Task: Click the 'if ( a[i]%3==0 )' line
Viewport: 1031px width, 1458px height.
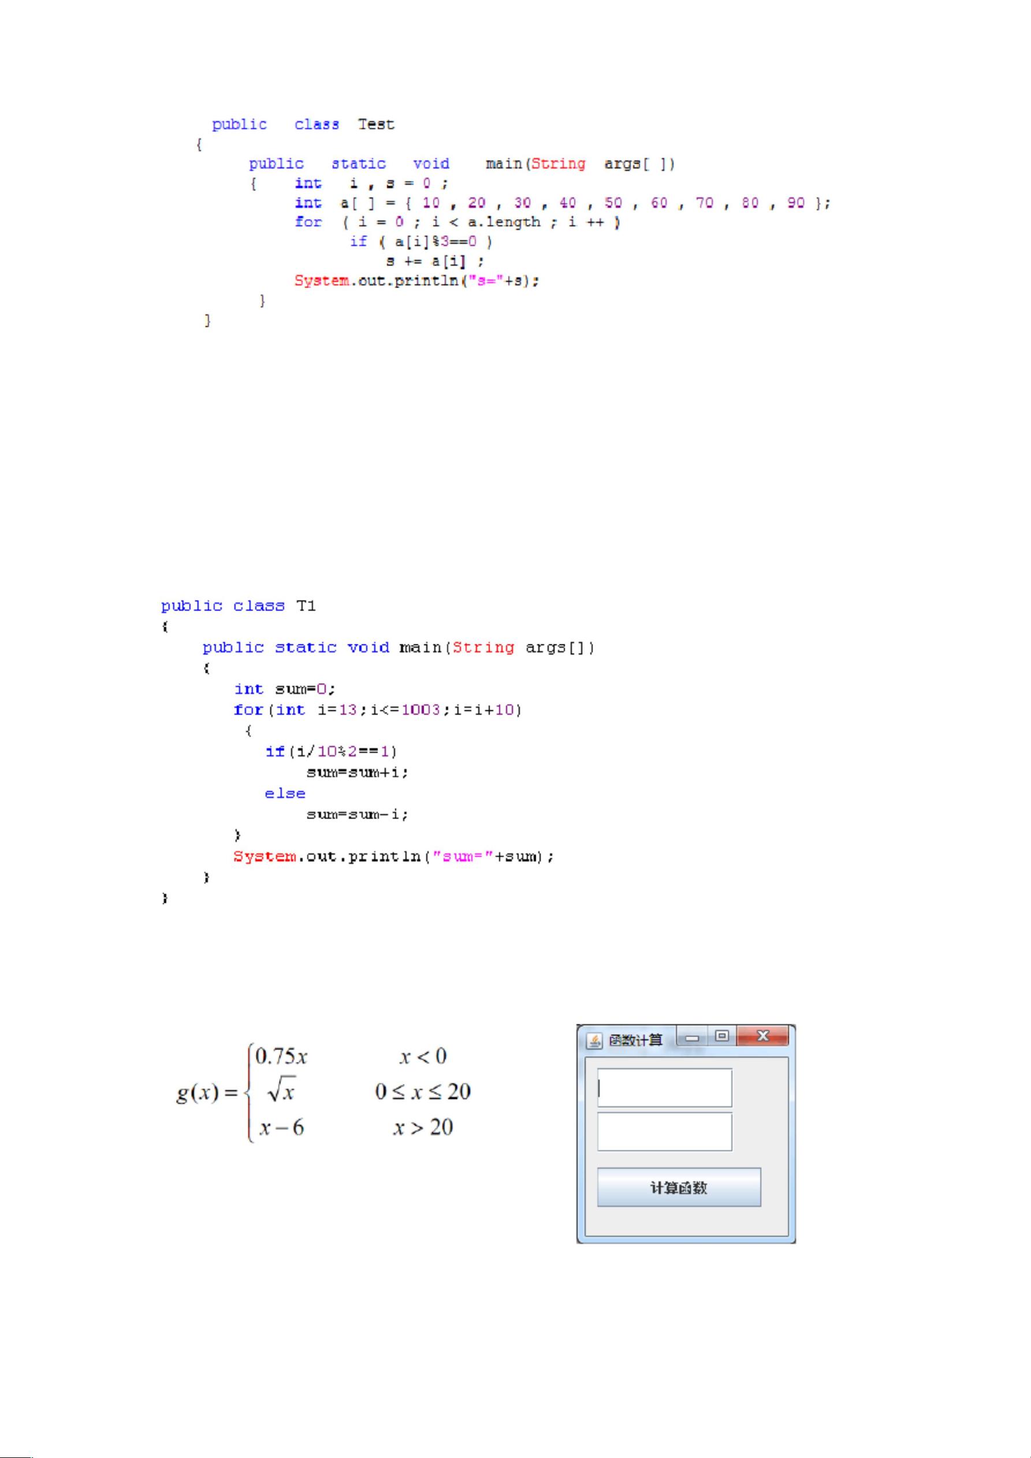Action: (421, 241)
